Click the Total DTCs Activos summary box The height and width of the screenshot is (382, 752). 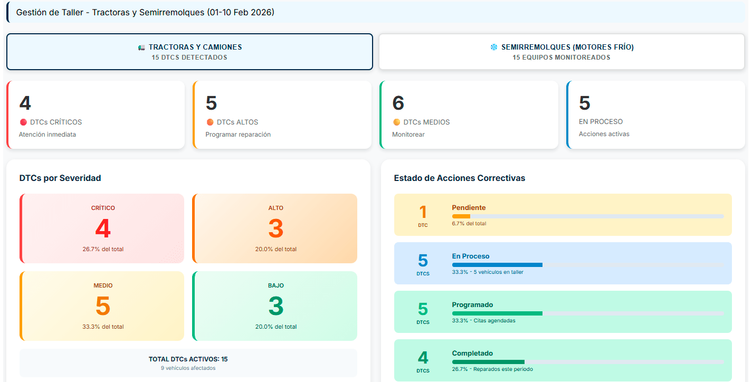[188, 362]
